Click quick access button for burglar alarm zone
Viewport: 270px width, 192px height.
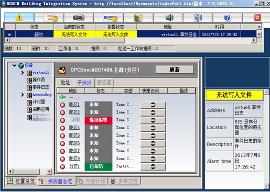point(153,120)
